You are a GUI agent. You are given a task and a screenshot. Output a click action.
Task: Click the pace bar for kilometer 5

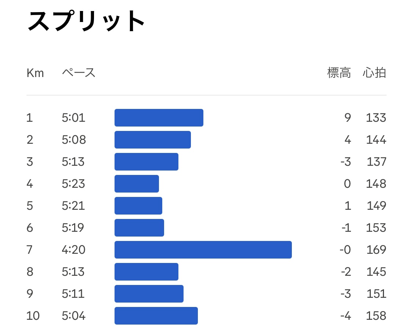(x=138, y=206)
